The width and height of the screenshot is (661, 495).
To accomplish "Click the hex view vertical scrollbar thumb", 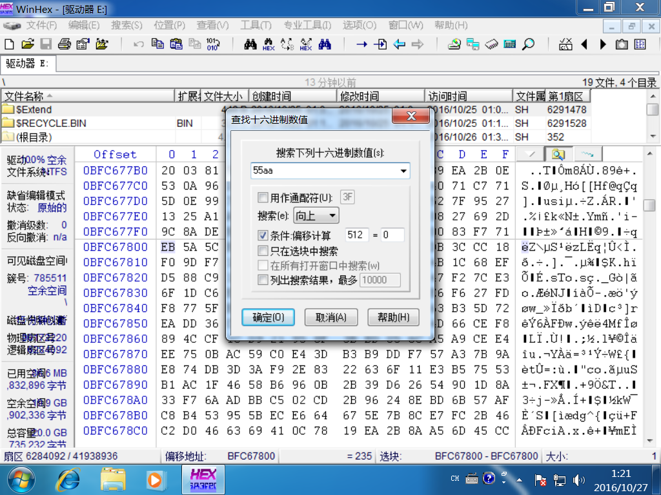I will [649, 204].
